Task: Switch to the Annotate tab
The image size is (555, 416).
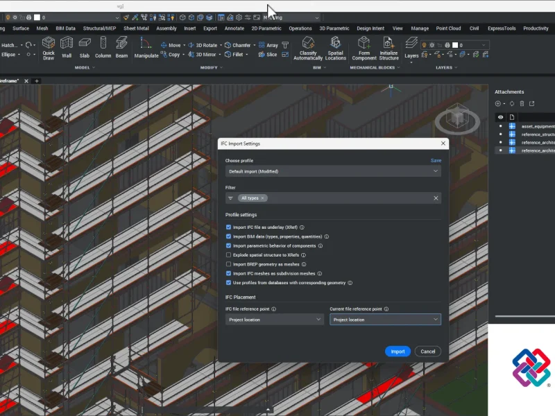Action: tap(234, 28)
